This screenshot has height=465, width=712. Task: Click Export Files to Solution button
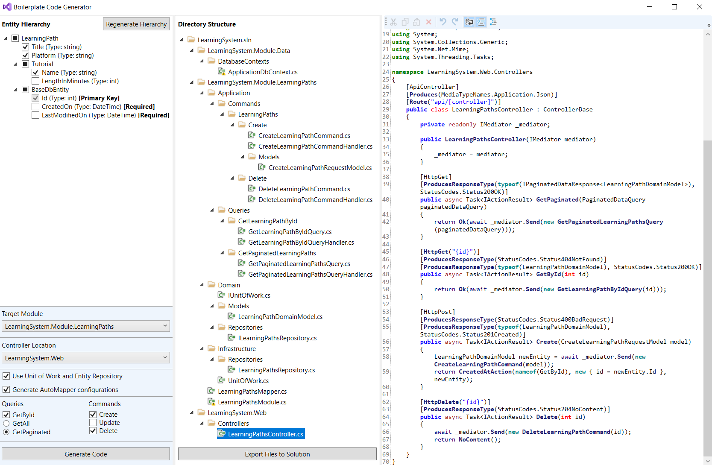[277, 454]
